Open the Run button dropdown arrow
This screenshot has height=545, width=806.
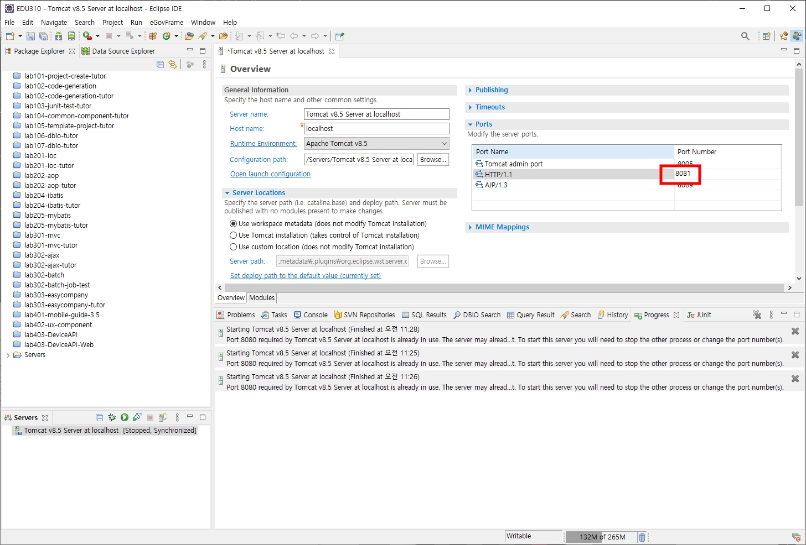point(97,36)
